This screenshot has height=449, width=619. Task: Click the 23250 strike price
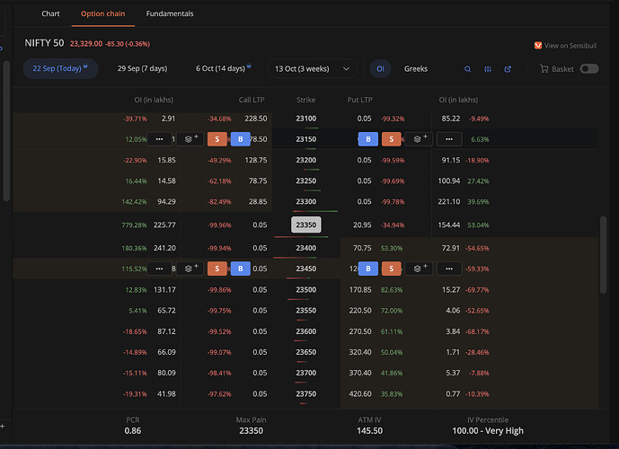pyautogui.click(x=306, y=181)
